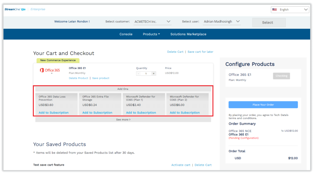
Task: Click the Checking button
Action: (x=281, y=76)
